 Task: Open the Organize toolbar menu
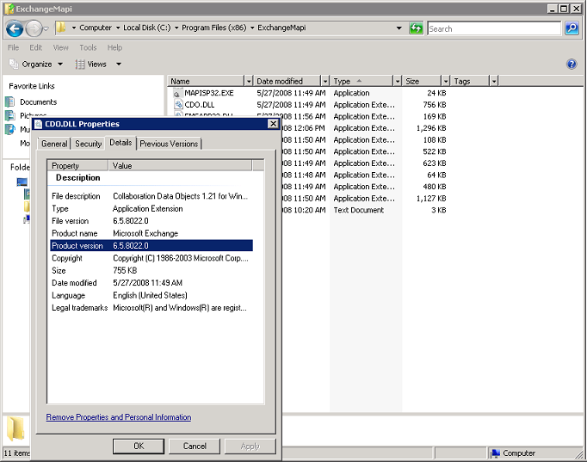[x=36, y=65]
